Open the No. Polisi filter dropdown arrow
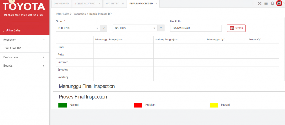Viewport: 285px width, 125px height. tap(161, 28)
